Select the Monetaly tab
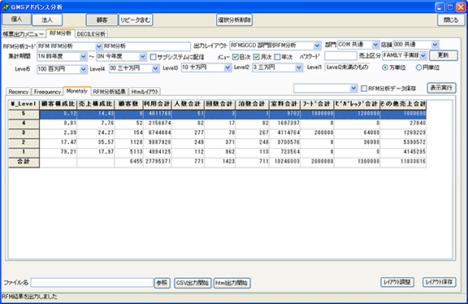The height and width of the screenshot is (304, 468). [x=77, y=91]
